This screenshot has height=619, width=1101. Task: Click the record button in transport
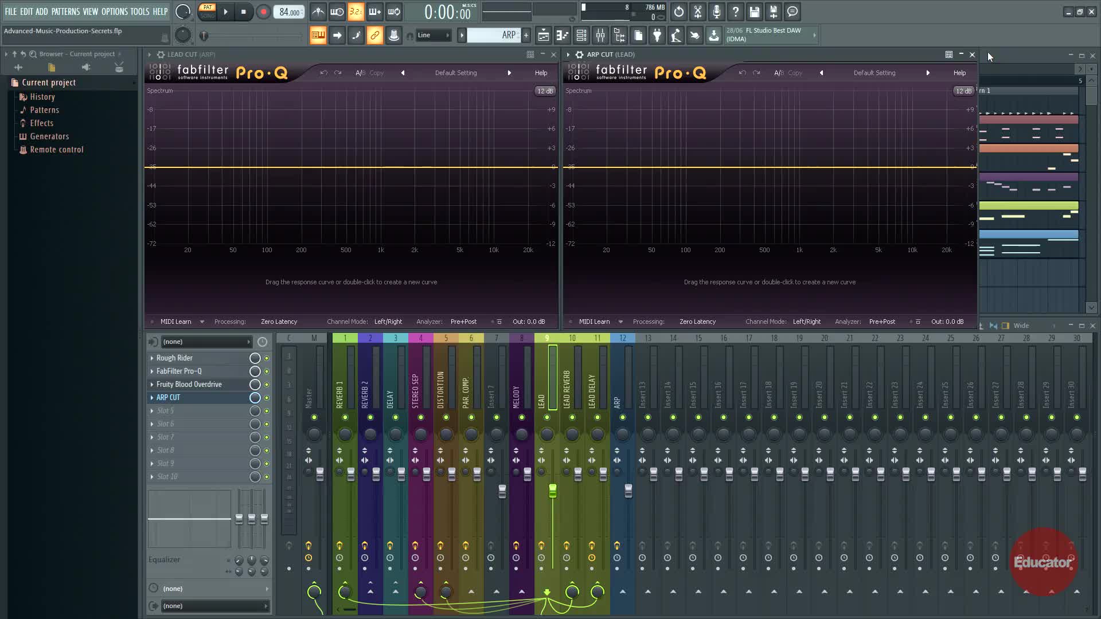click(x=263, y=12)
